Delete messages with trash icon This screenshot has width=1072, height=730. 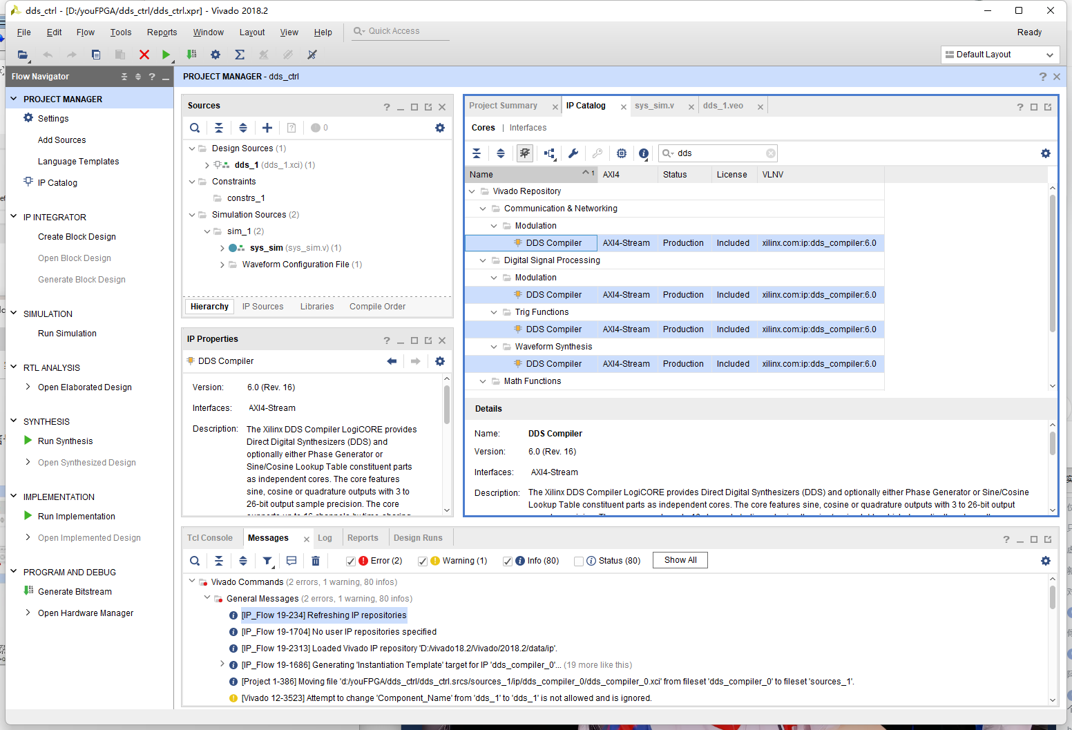click(316, 561)
